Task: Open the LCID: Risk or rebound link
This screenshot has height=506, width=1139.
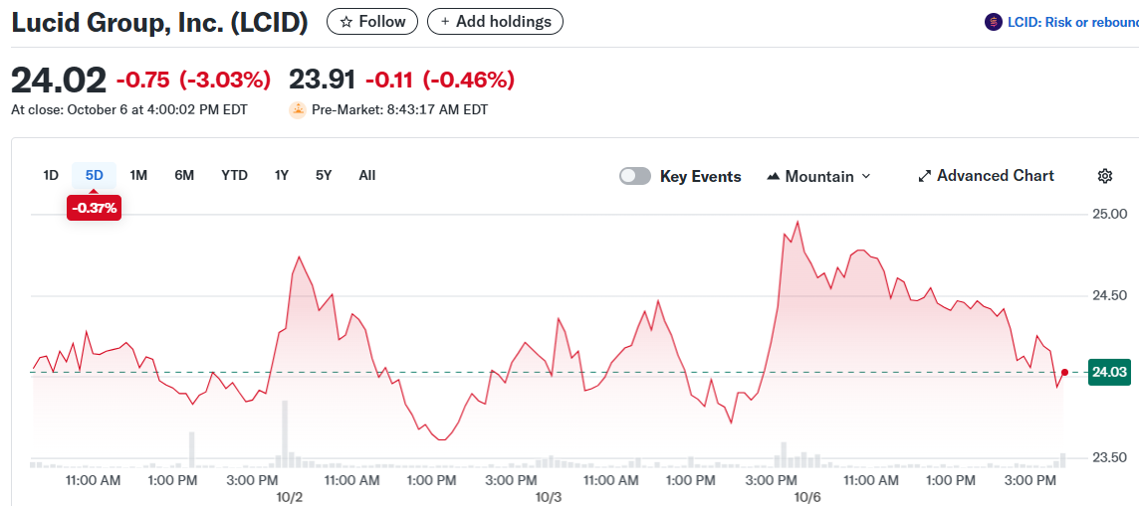Action: coord(1072,22)
